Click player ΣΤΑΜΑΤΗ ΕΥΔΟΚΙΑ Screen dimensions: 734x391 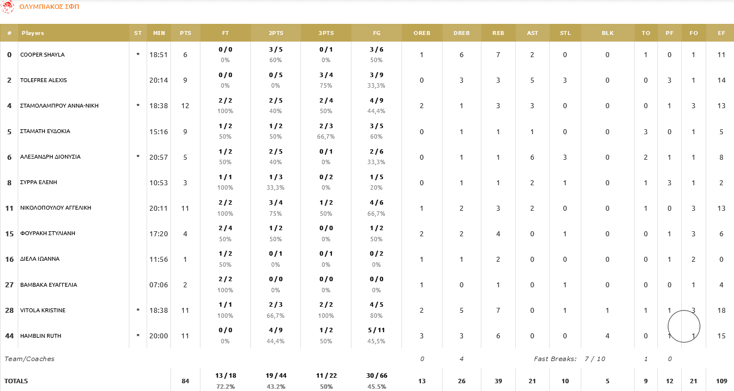pos(45,131)
